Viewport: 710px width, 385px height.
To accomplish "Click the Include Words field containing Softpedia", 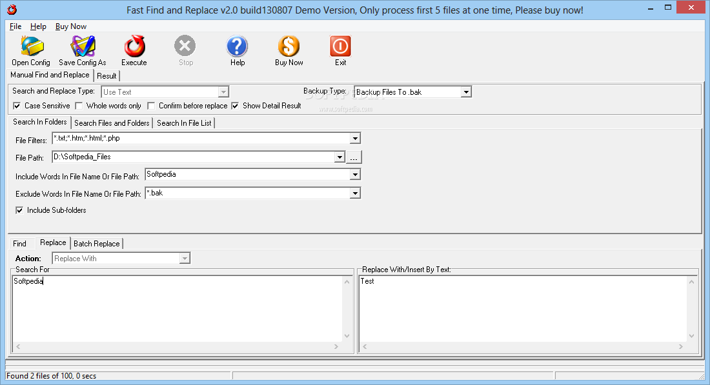I will tap(247, 175).
